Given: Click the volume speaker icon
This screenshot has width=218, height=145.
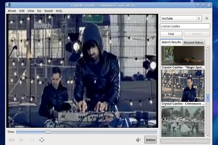Looking at the screenshot, I should click(x=138, y=140).
